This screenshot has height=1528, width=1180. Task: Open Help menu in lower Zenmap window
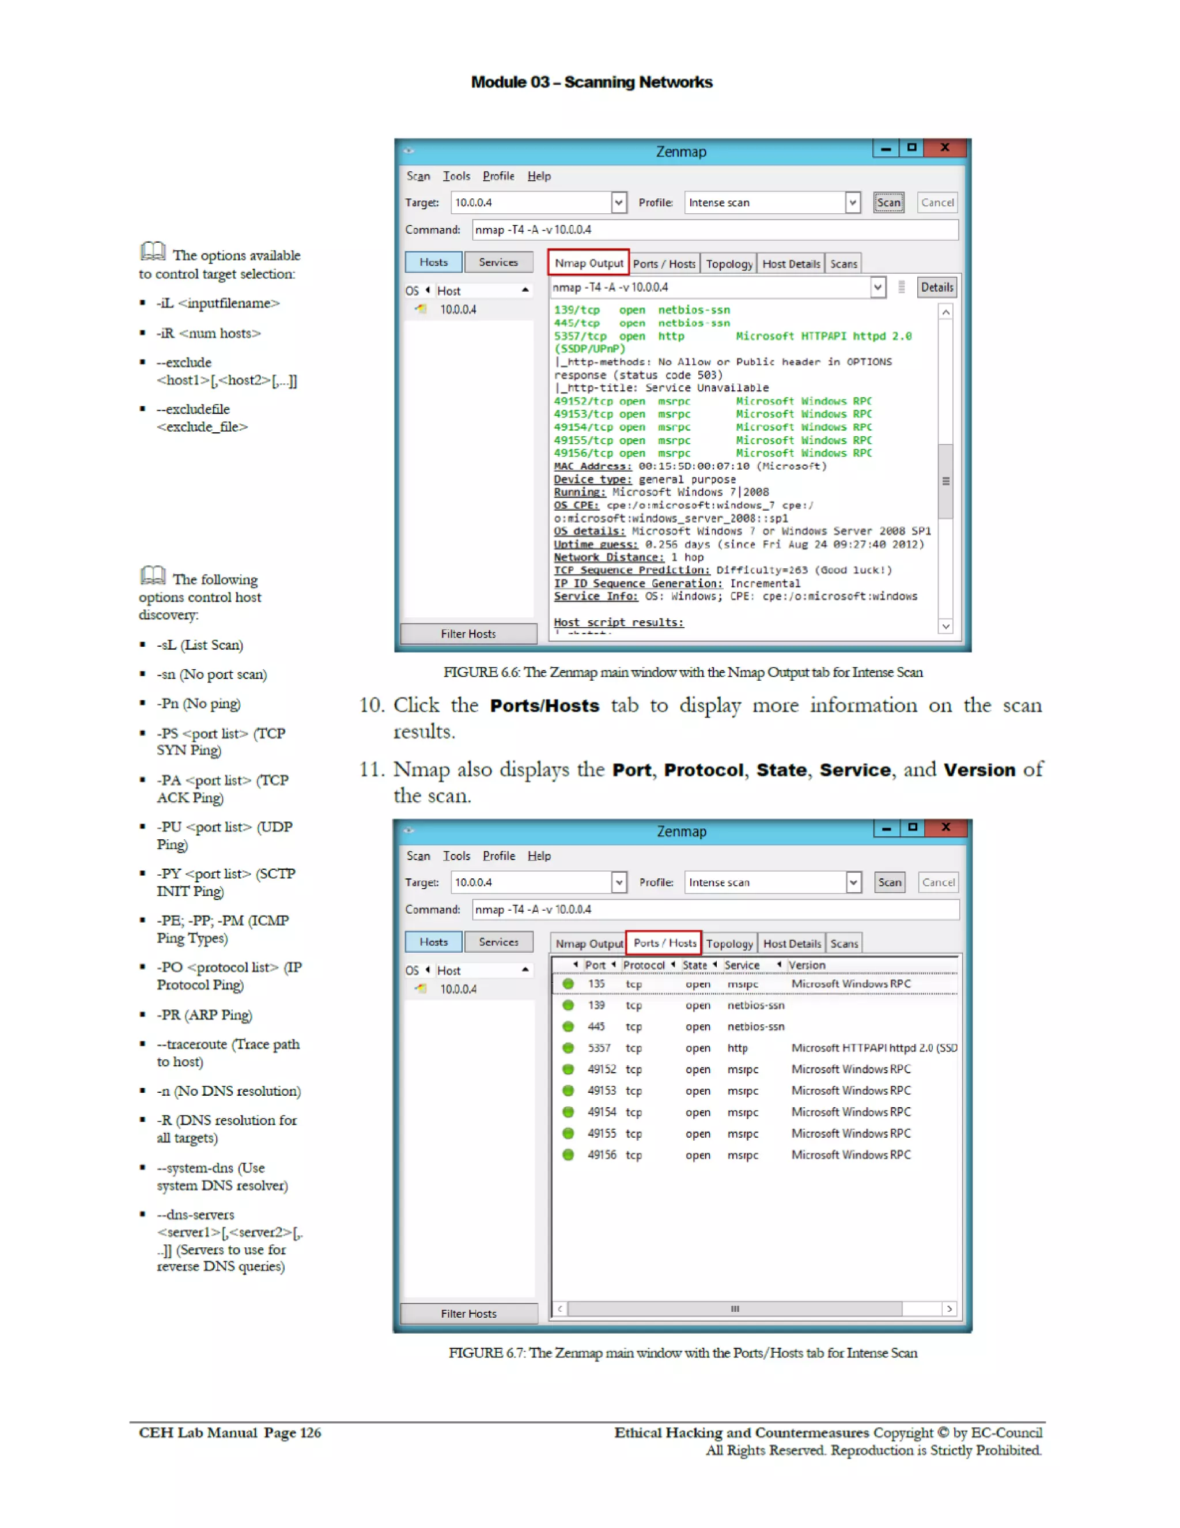coord(539,856)
